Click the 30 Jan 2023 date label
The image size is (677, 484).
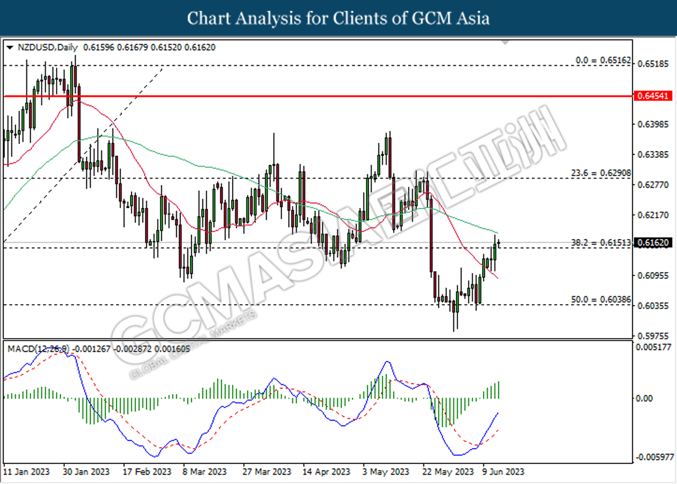tap(86, 472)
